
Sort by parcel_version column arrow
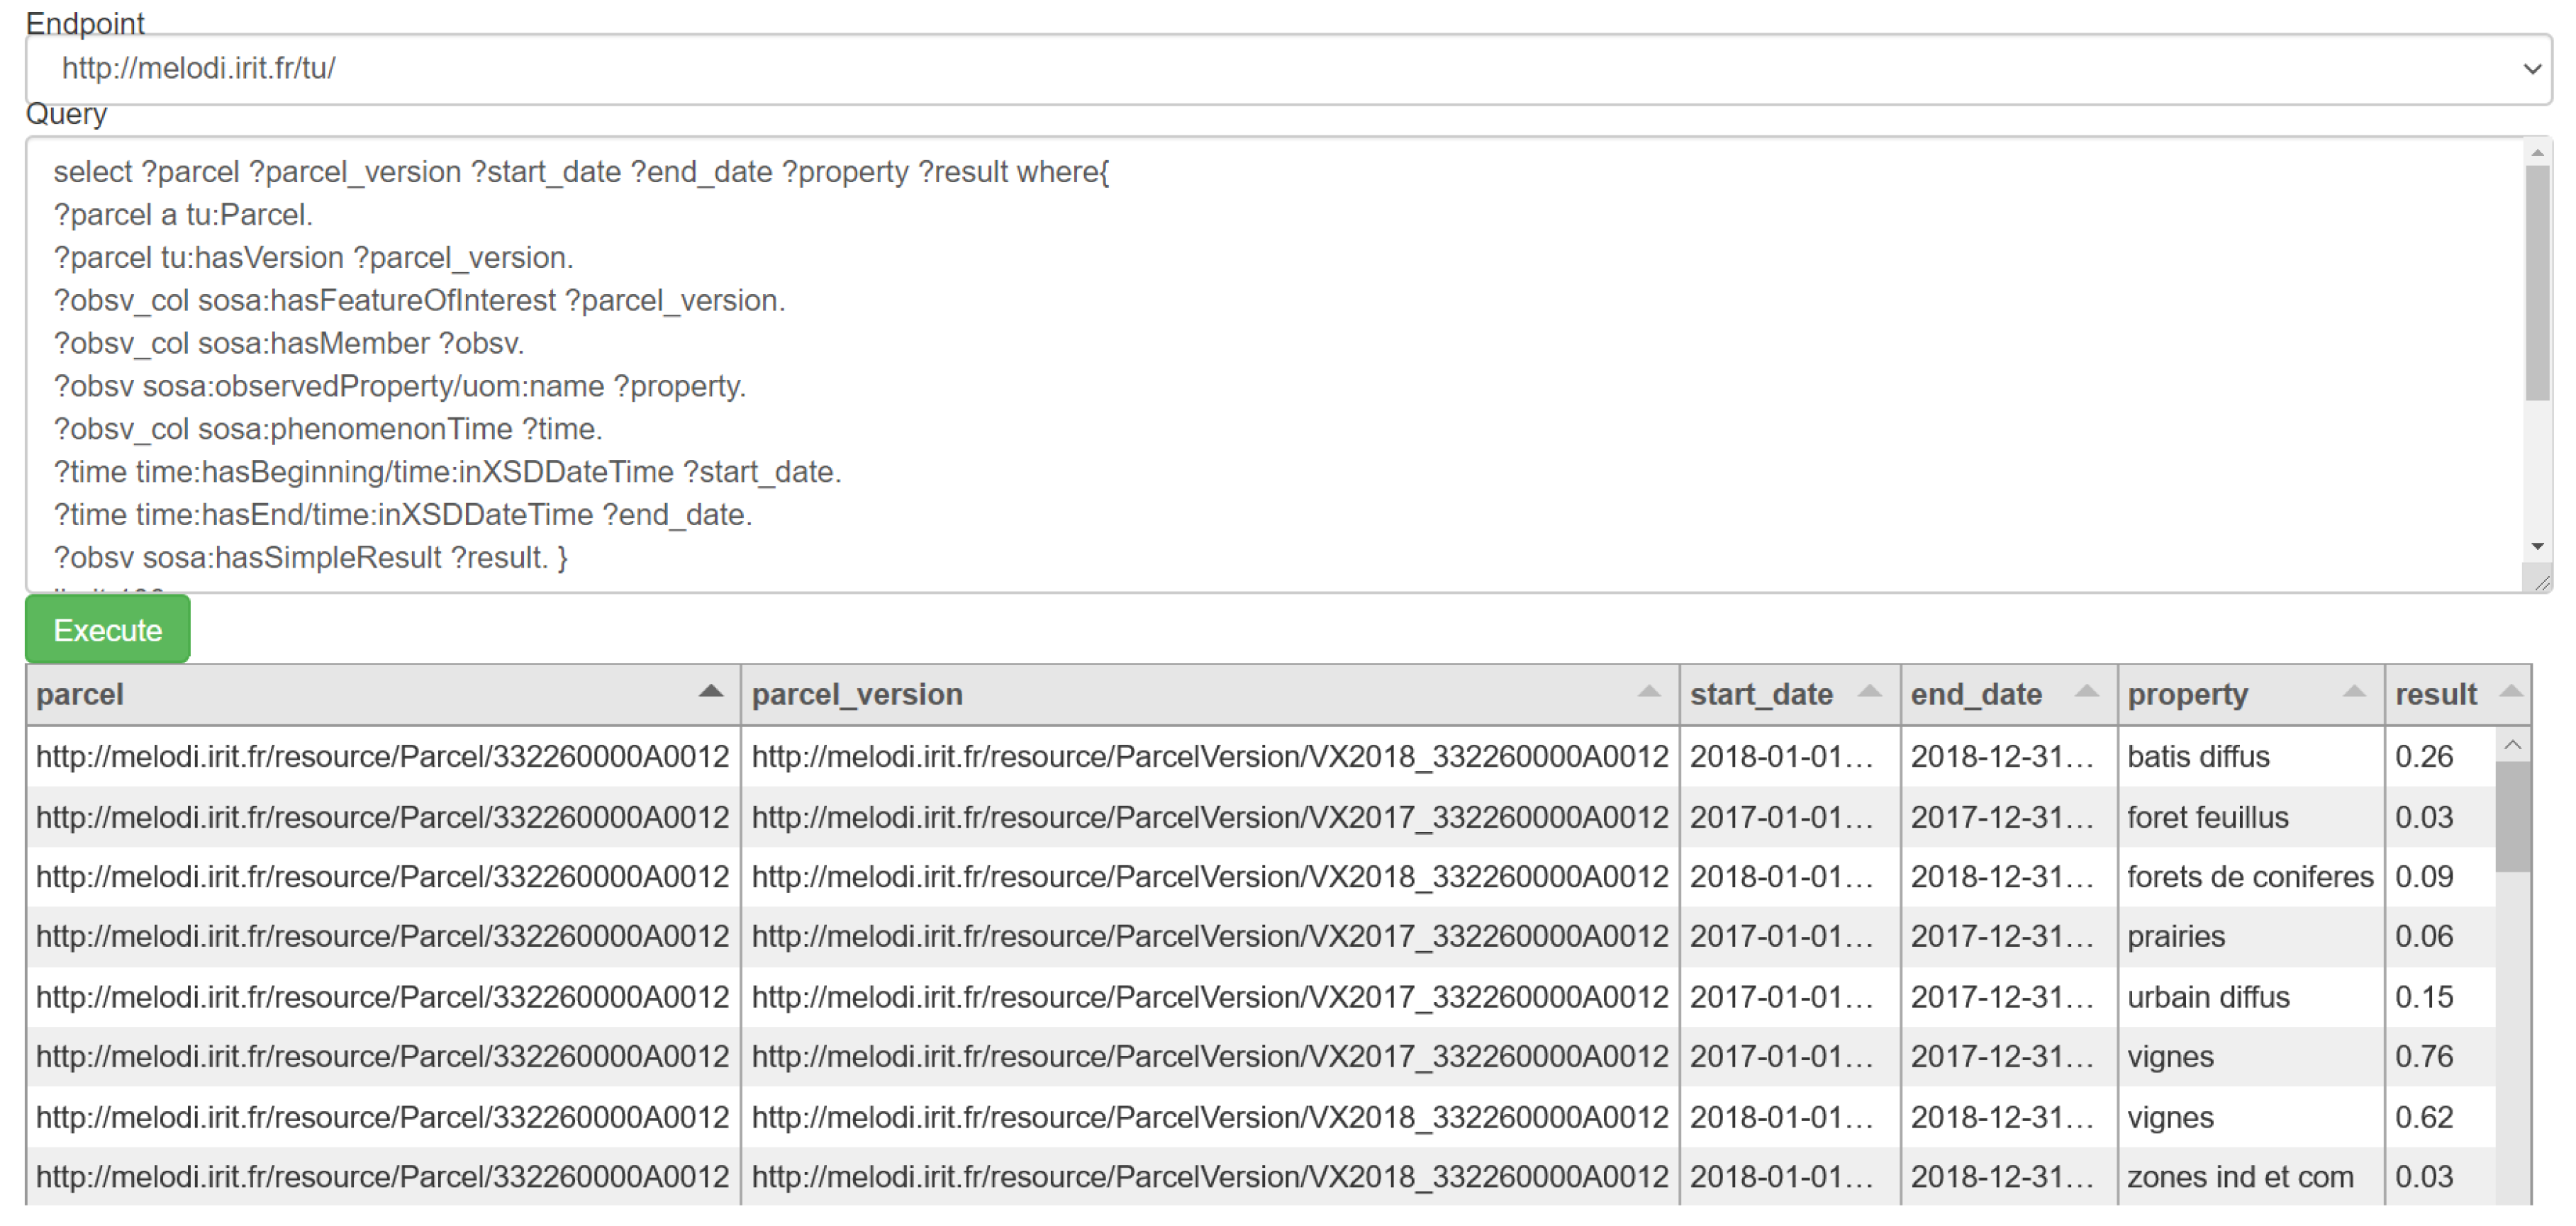click(1648, 692)
